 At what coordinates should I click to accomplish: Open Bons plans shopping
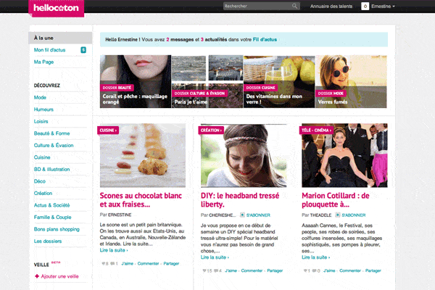57,229
